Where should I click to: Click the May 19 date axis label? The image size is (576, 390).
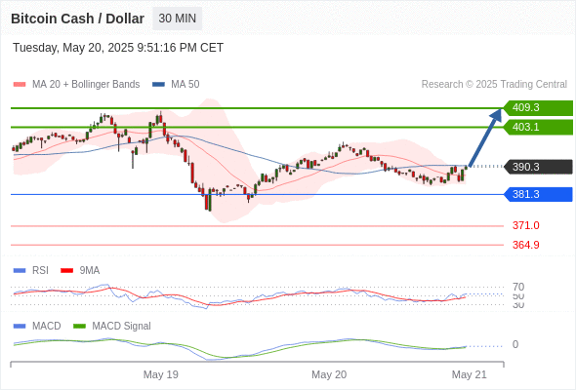click(x=160, y=374)
